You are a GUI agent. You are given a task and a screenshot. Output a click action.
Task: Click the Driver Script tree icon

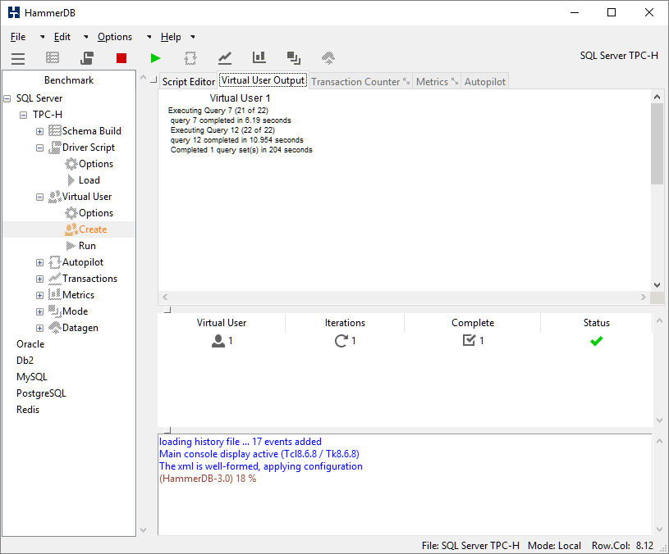tap(55, 148)
